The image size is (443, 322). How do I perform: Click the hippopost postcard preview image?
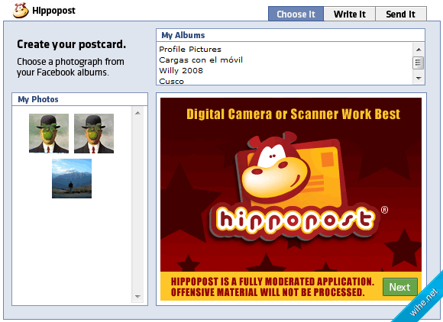click(291, 198)
